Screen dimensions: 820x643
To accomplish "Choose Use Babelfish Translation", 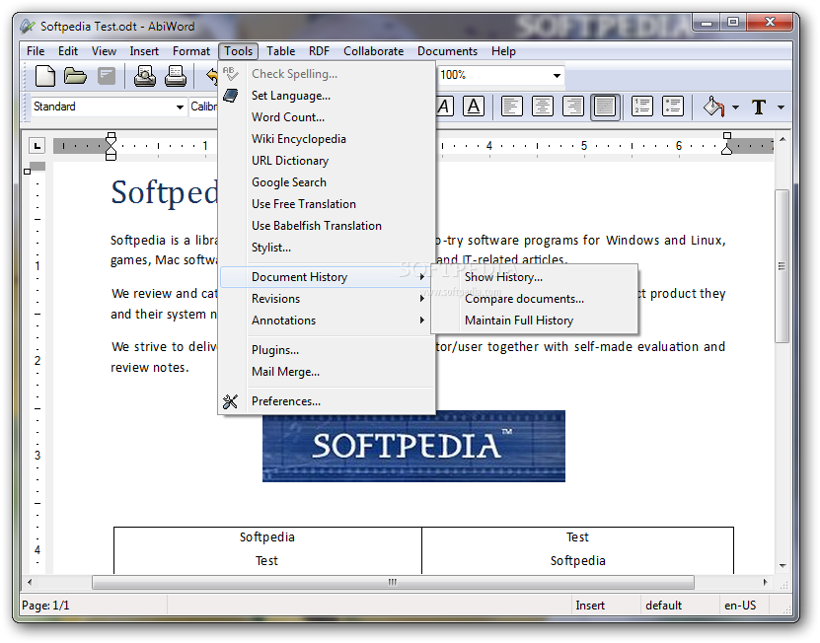I will point(328,226).
